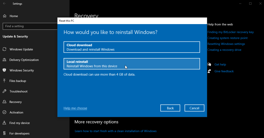Click the For developers icon
The height and width of the screenshot is (138, 264).
tap(5, 133)
